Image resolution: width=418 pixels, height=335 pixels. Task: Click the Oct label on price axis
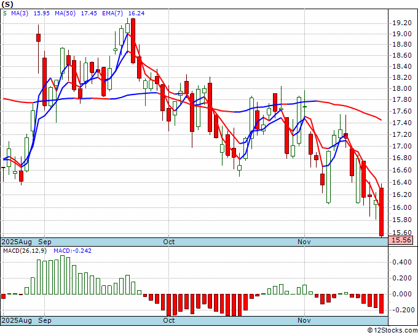coord(169,242)
